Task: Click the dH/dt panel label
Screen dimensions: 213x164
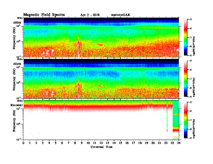Action: click(x=17, y=23)
